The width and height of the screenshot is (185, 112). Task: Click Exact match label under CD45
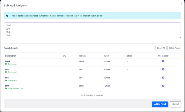click(x=12, y=64)
